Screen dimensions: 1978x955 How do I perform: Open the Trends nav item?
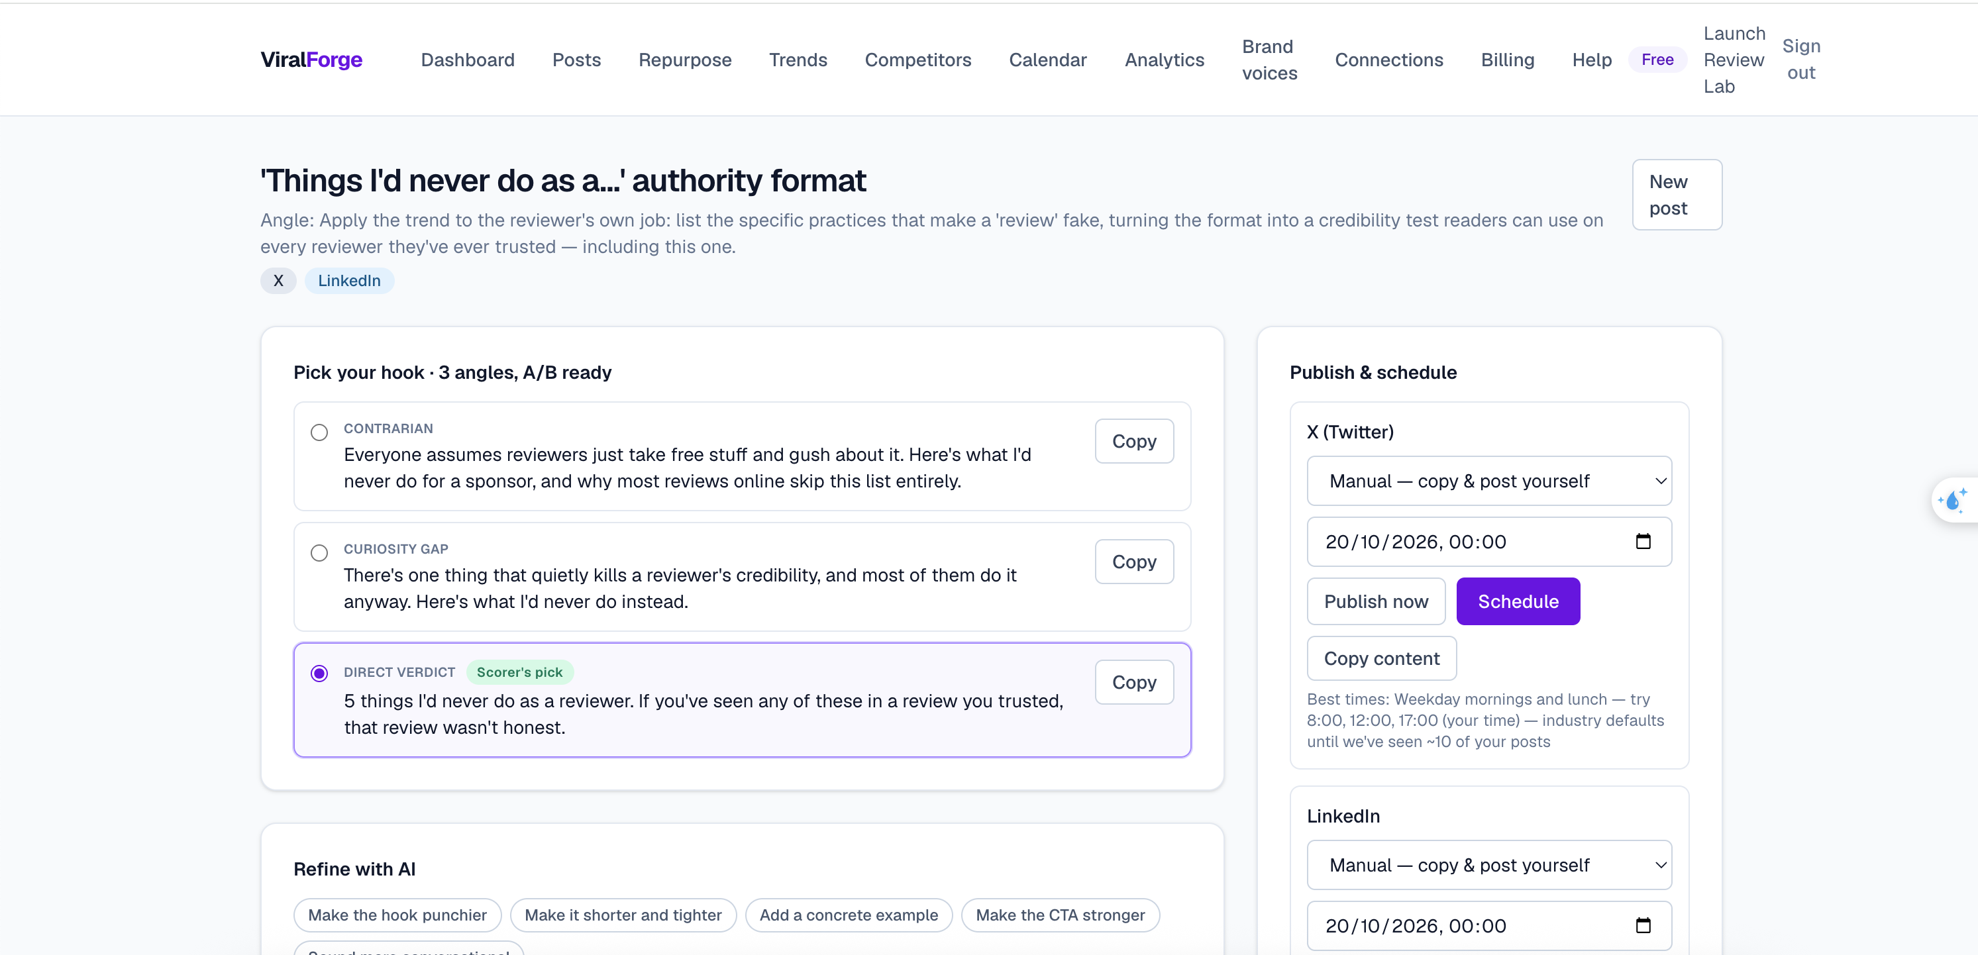click(x=798, y=59)
